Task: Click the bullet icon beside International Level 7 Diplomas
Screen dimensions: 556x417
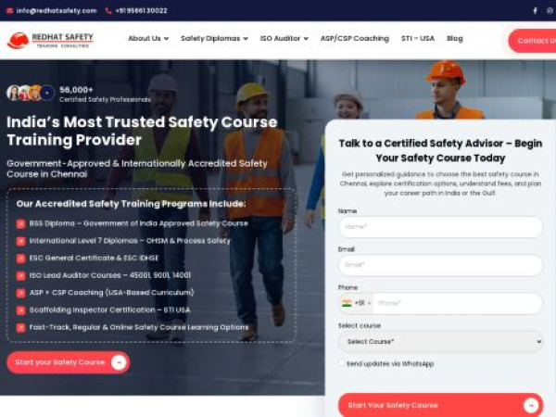Action: (x=21, y=241)
